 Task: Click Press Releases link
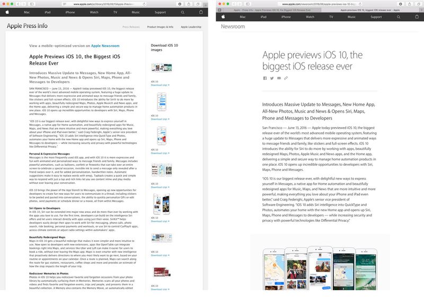pos(131,27)
